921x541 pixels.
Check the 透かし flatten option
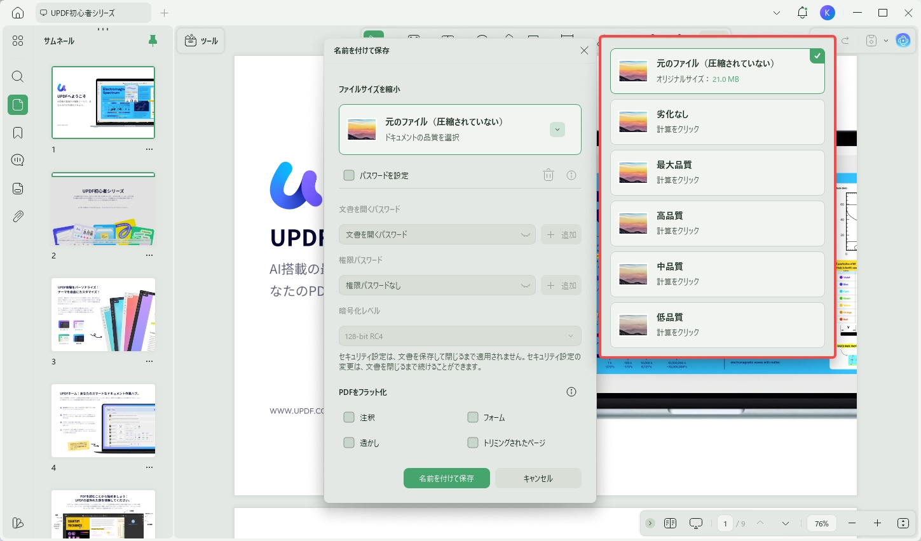pos(349,443)
